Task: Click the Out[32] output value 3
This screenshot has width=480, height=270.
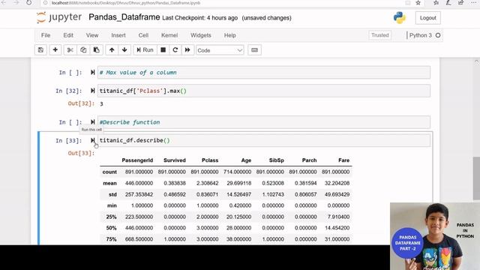Action: pos(102,104)
